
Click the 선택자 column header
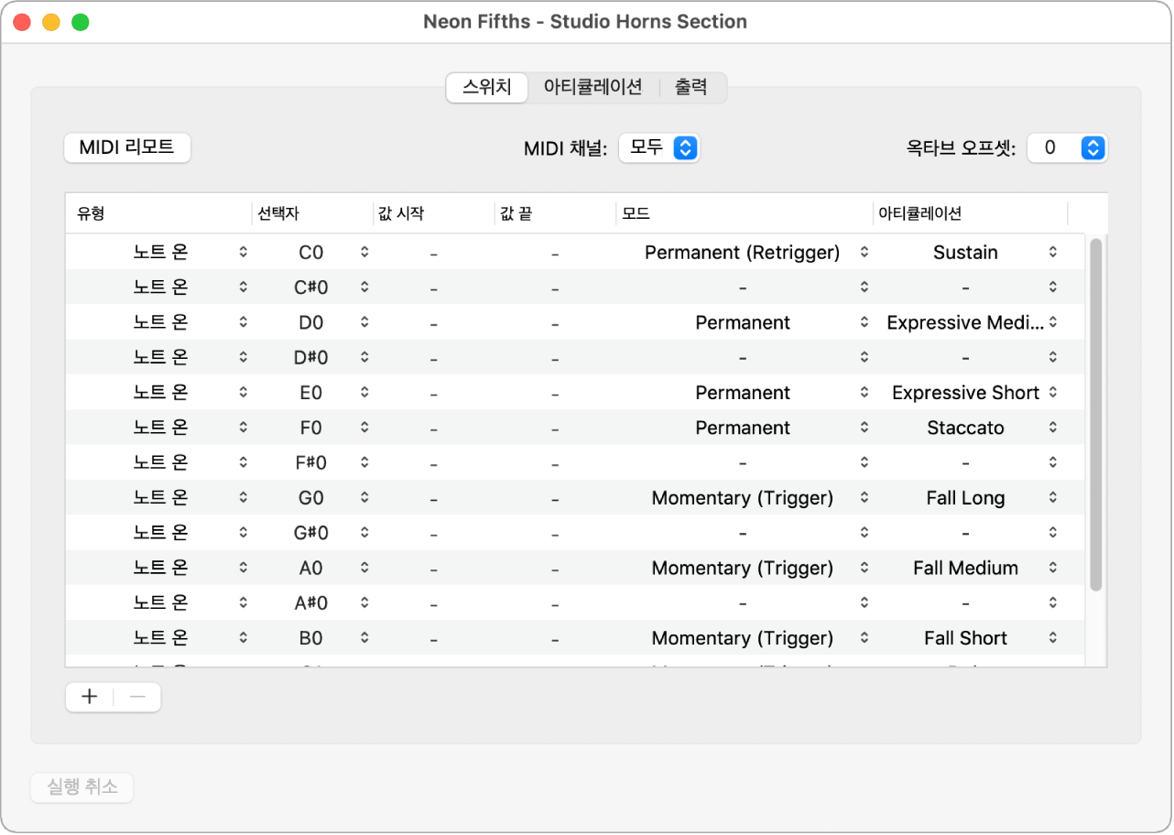(x=312, y=213)
